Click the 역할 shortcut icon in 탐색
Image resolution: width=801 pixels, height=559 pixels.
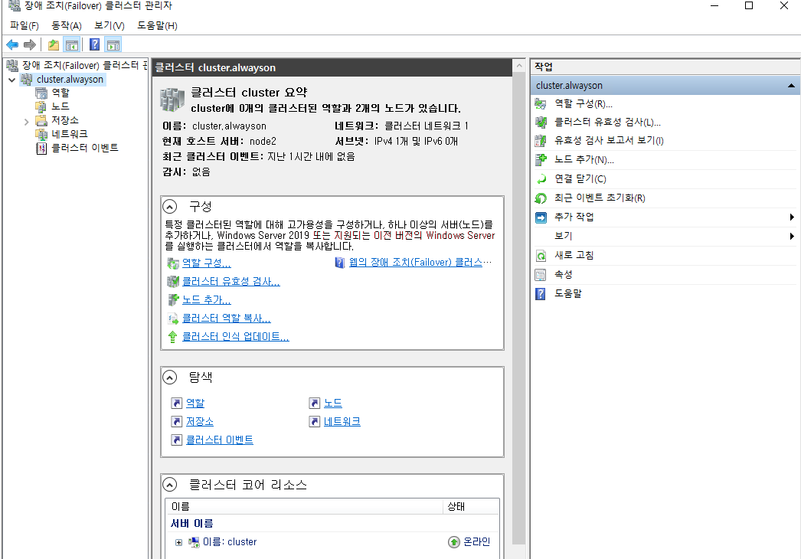[x=177, y=403]
